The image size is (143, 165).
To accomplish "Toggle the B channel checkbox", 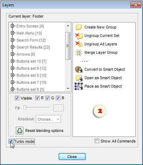I will click(x=58, y=98).
